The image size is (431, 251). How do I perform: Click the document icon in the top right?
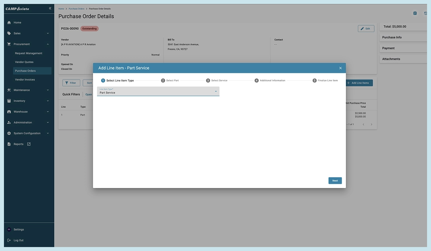(415, 13)
